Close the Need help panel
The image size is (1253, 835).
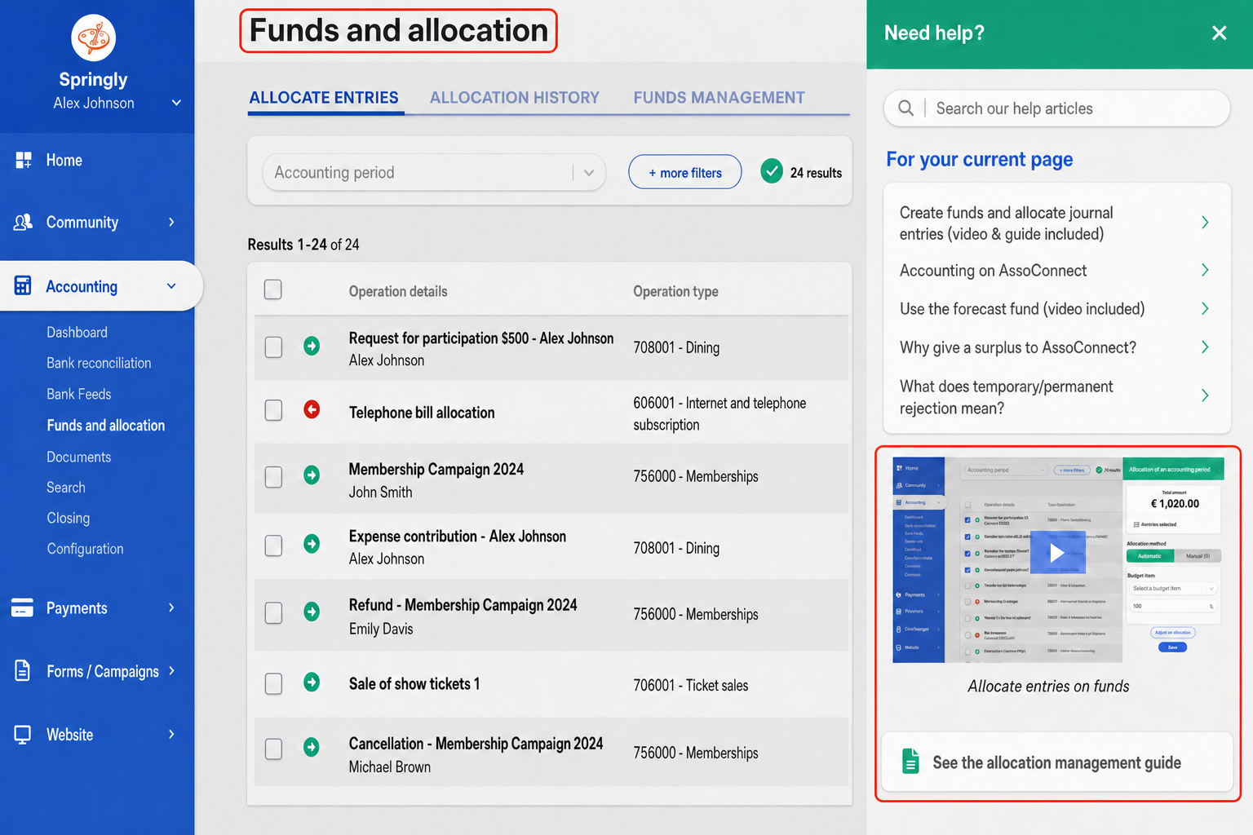tap(1220, 33)
